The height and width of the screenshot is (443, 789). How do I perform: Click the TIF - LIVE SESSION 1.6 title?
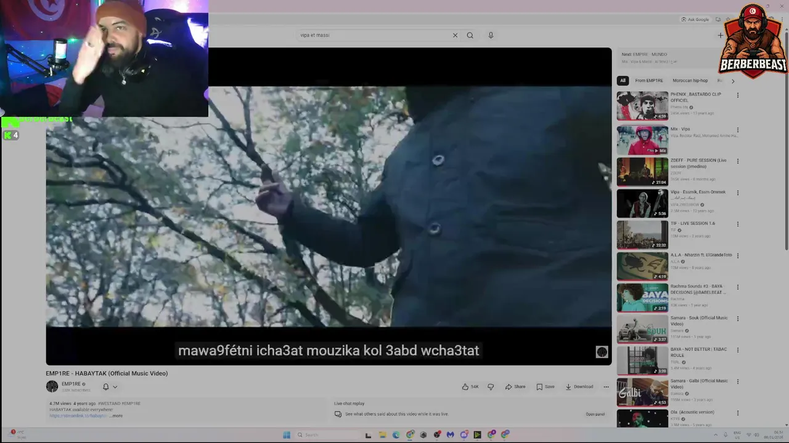693,223
